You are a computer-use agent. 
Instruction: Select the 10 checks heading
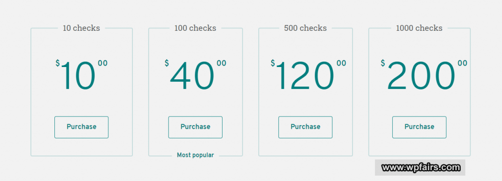[x=81, y=28]
